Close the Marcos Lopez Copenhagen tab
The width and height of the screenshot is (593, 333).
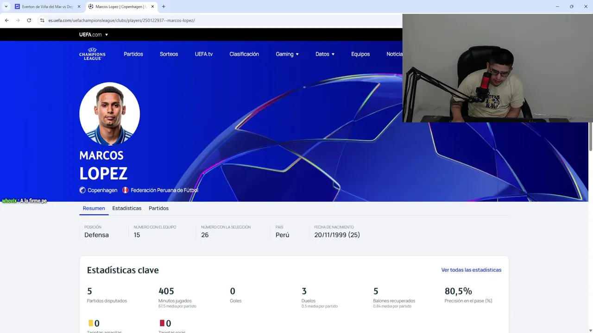[x=153, y=6]
